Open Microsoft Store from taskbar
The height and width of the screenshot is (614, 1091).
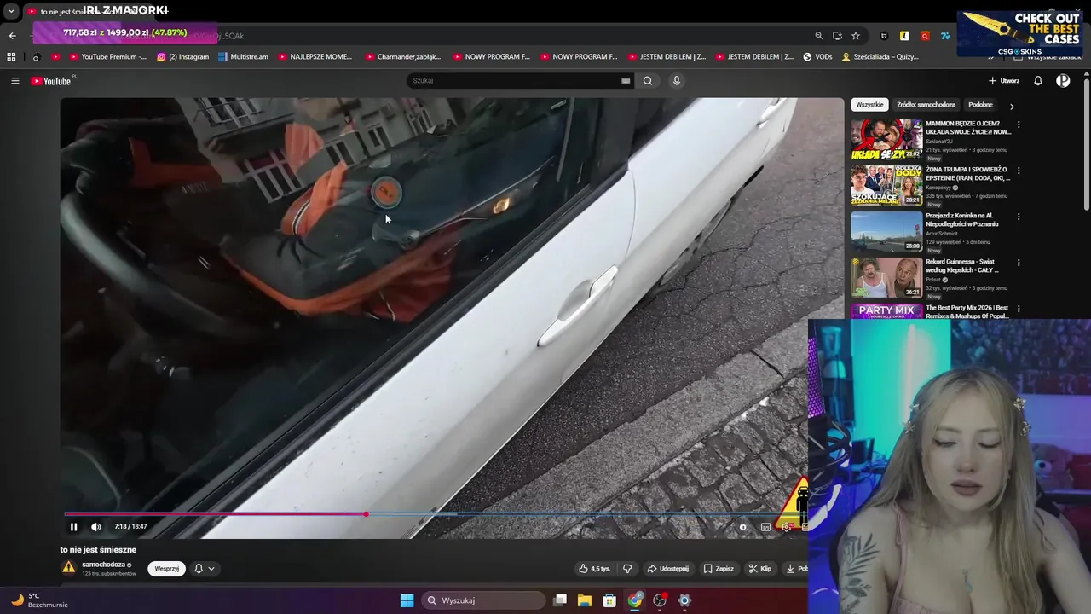click(609, 600)
